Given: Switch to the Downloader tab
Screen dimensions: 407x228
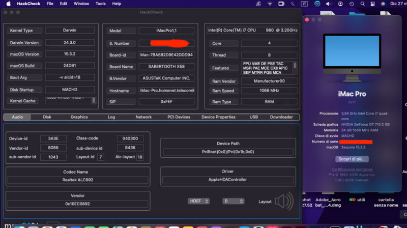Looking at the screenshot, I should click(x=281, y=117).
